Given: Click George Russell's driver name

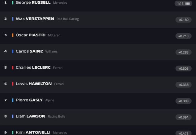Looking at the screenshot, I should click(x=33, y=2).
